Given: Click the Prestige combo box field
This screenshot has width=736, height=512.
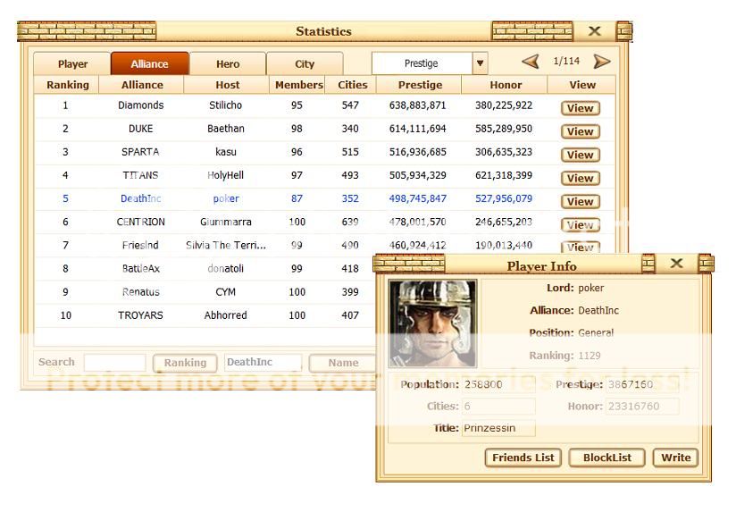Looking at the screenshot, I should tap(422, 63).
